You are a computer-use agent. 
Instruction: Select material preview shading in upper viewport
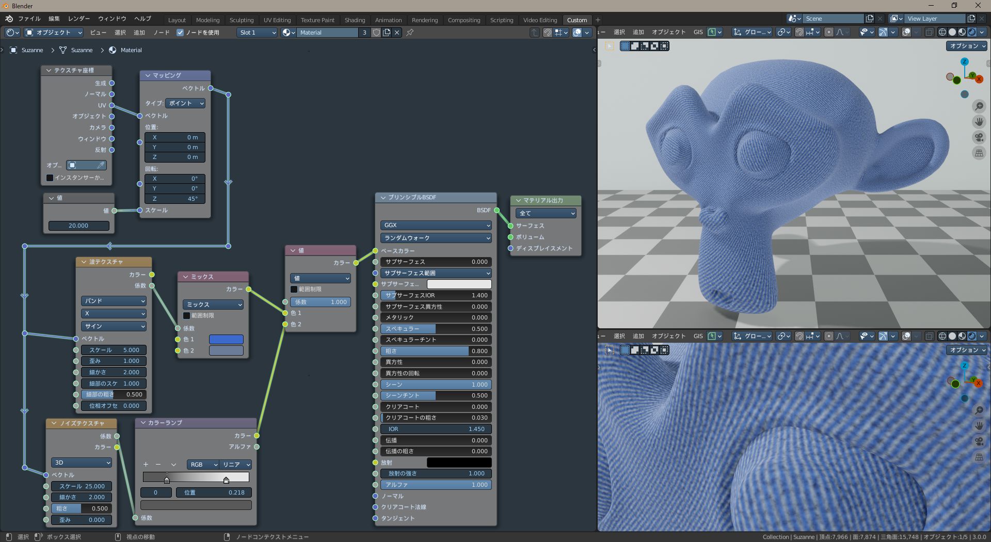[962, 32]
